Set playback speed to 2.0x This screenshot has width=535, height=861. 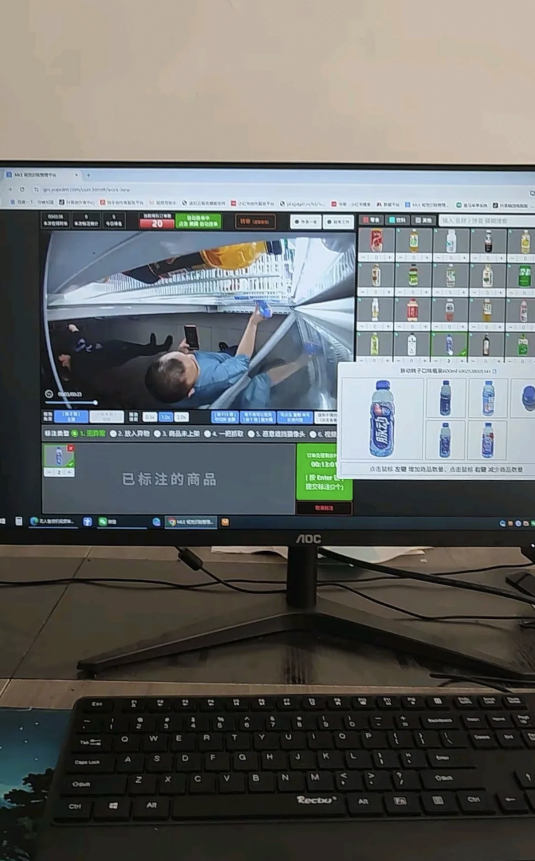[x=181, y=417]
